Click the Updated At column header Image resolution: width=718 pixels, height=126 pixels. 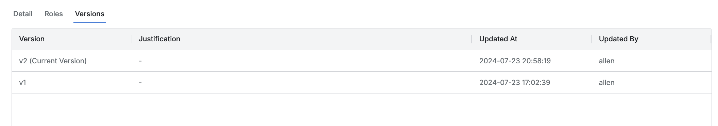coord(498,39)
